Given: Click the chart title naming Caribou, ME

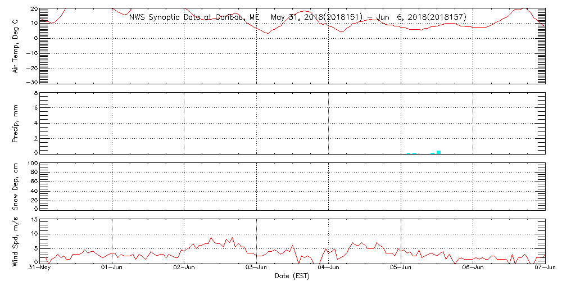Looking at the screenshot, I should pyautogui.click(x=194, y=17).
